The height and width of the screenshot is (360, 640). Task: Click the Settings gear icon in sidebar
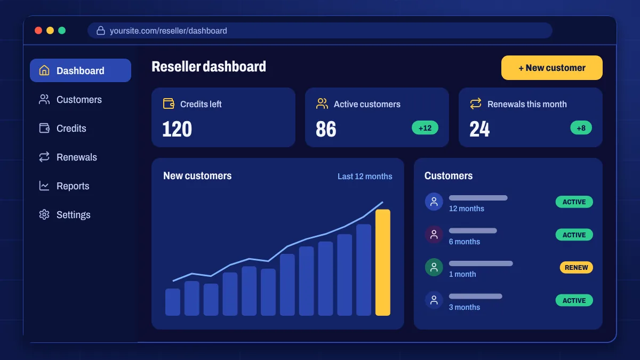point(44,214)
